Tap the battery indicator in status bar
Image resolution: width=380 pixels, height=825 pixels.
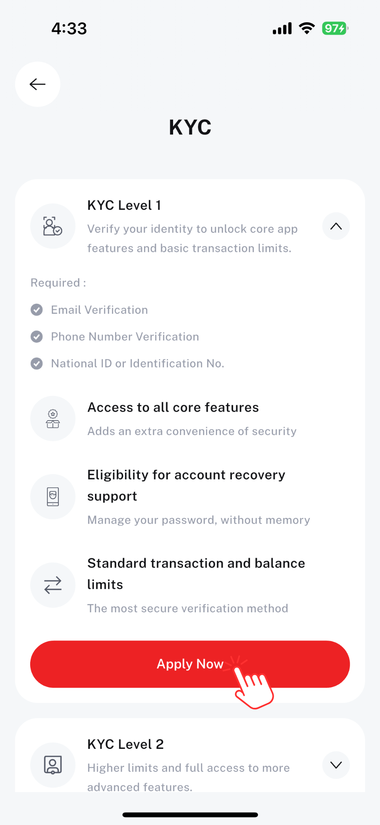pos(335,29)
